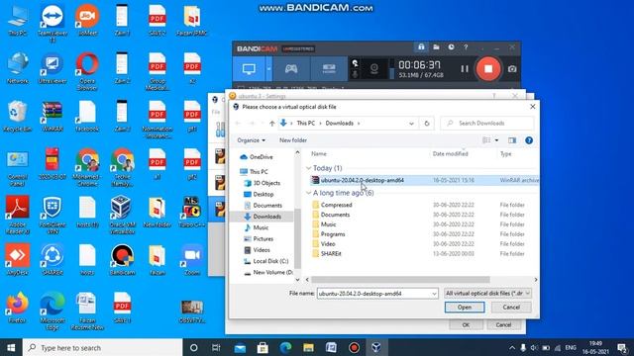The image size is (634, 356).
Task: Click This PC in the address breadcrumb
Action: pyautogui.click(x=306, y=123)
